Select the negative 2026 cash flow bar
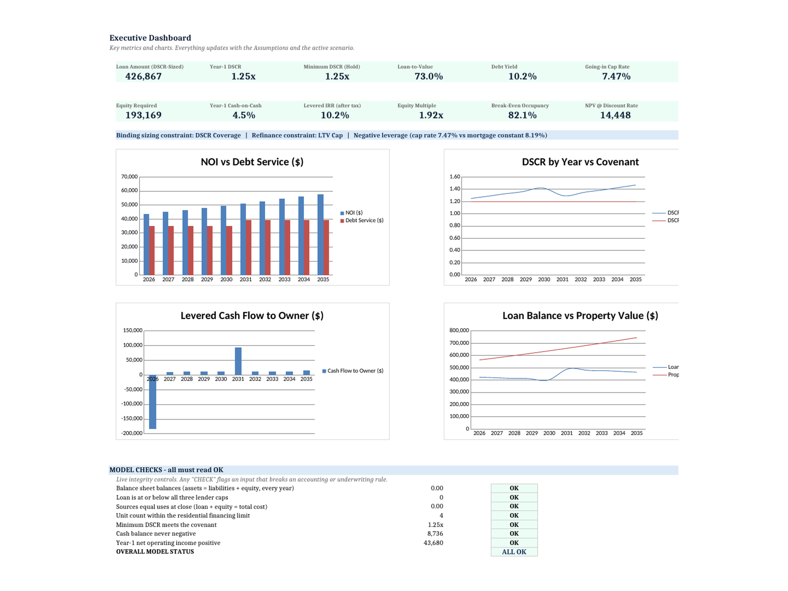This screenshot has height=591, width=788. click(152, 402)
